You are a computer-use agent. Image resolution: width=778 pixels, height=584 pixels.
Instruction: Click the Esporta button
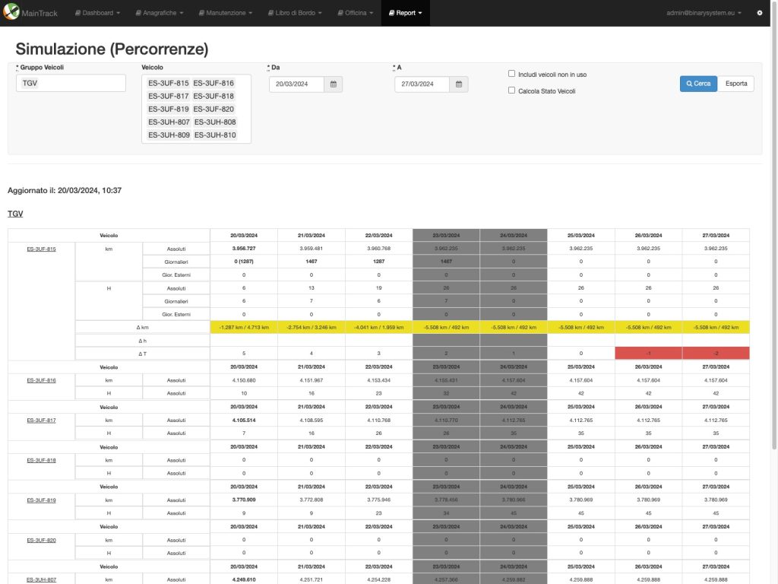pos(736,84)
